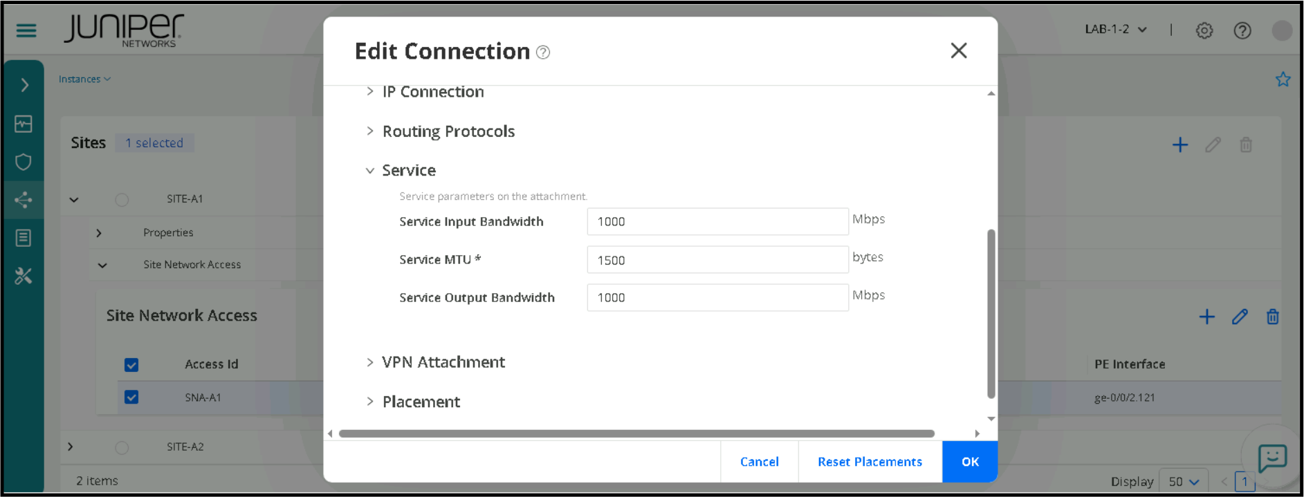Toggle the Access Id header checkbox
The height and width of the screenshot is (497, 1304).
(131, 364)
